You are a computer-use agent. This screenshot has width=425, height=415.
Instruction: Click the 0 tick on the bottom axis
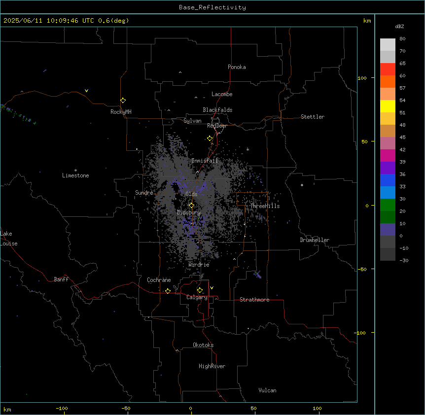click(x=190, y=409)
